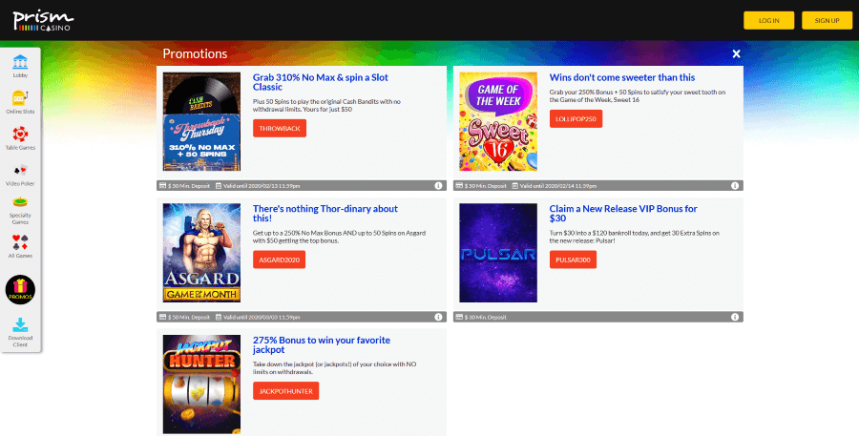This screenshot has width=859, height=436.
Task: Go to Online Slots in sidebar
Action: pyautogui.click(x=20, y=102)
